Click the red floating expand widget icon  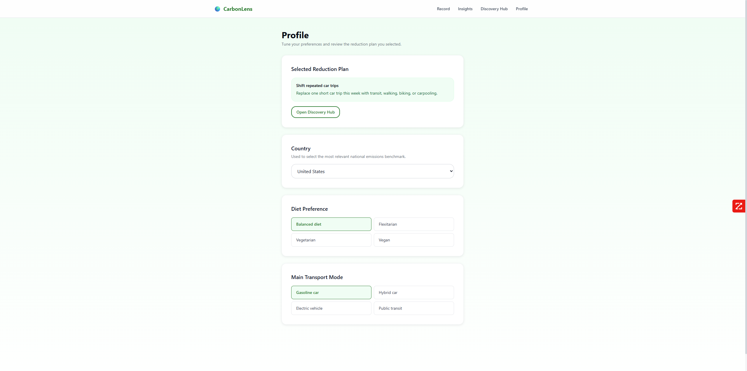[739, 206]
